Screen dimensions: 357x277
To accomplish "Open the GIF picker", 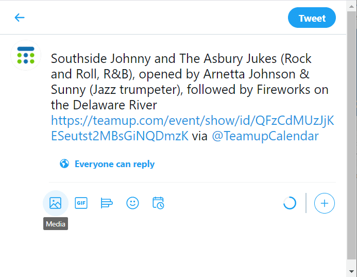I will [81, 203].
